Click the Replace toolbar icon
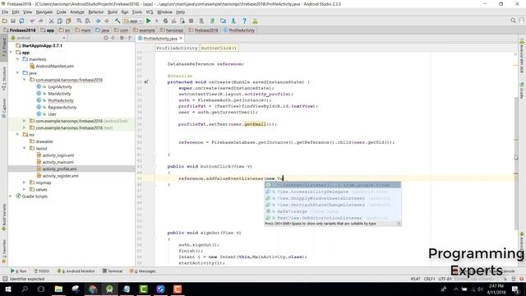 tap(88, 21)
